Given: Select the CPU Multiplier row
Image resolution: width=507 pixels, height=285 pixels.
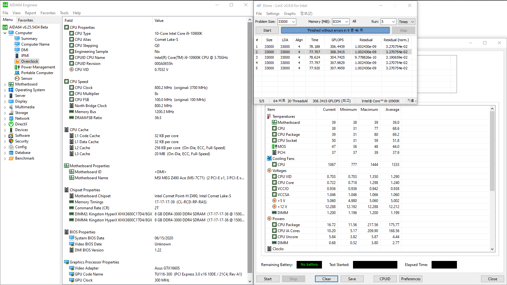Looking at the screenshot, I should click(x=155, y=94).
